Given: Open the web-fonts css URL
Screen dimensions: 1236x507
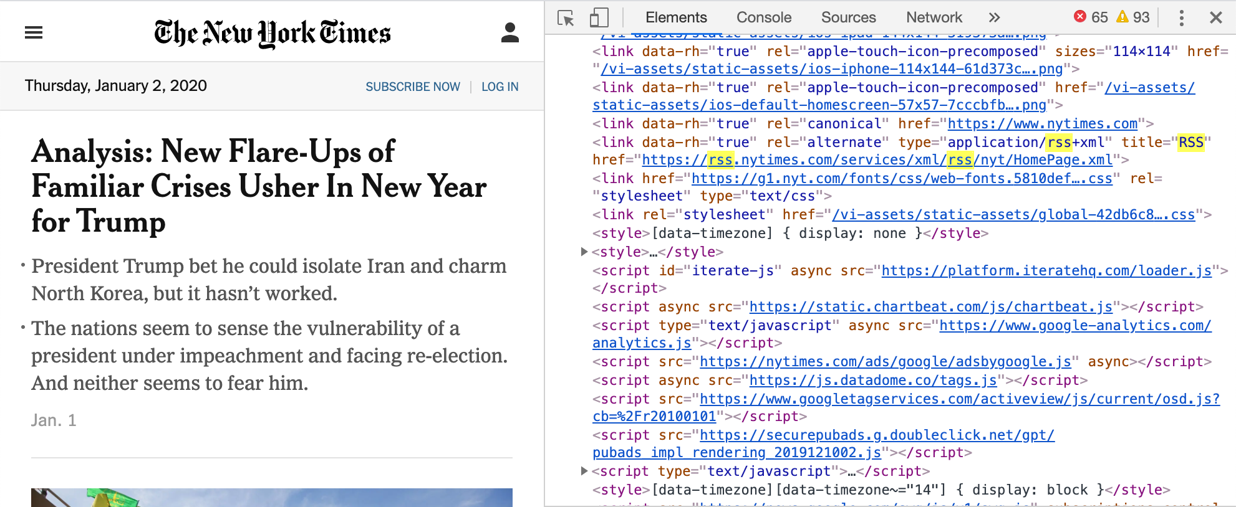Looking at the screenshot, I should (x=902, y=178).
